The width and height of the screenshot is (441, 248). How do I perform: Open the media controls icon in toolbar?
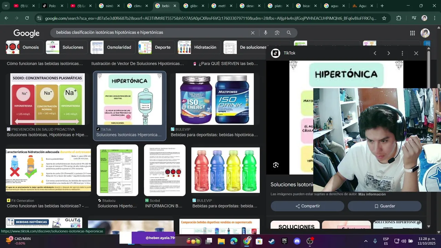pyautogui.click(x=414, y=18)
